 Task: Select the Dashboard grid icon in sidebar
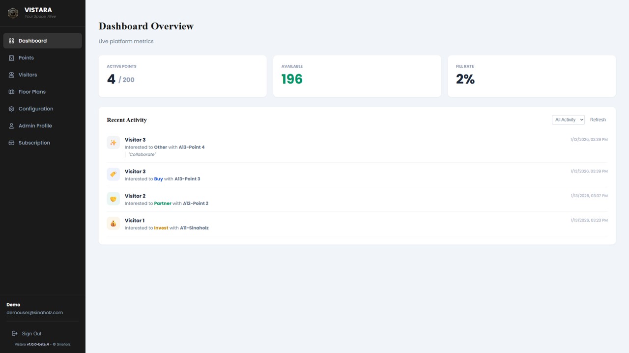11,41
